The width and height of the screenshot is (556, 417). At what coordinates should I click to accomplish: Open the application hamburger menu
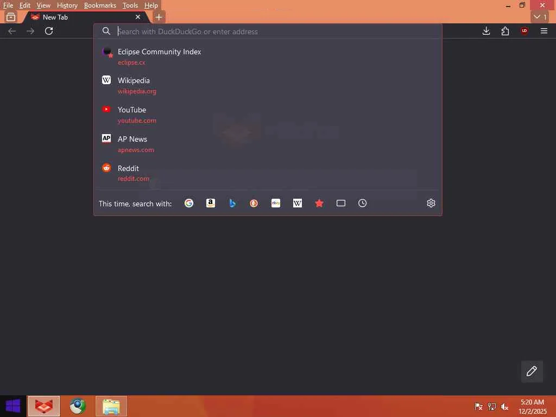[x=544, y=31]
